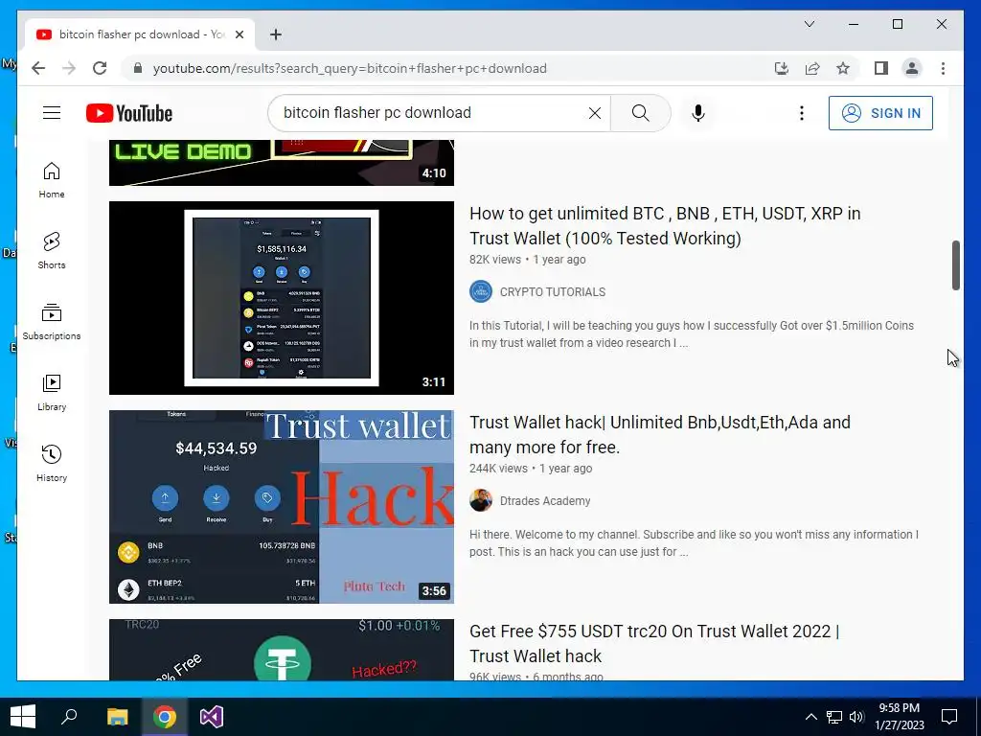
Task: Click the page vertical scrollbar thumb
Action: (955, 264)
